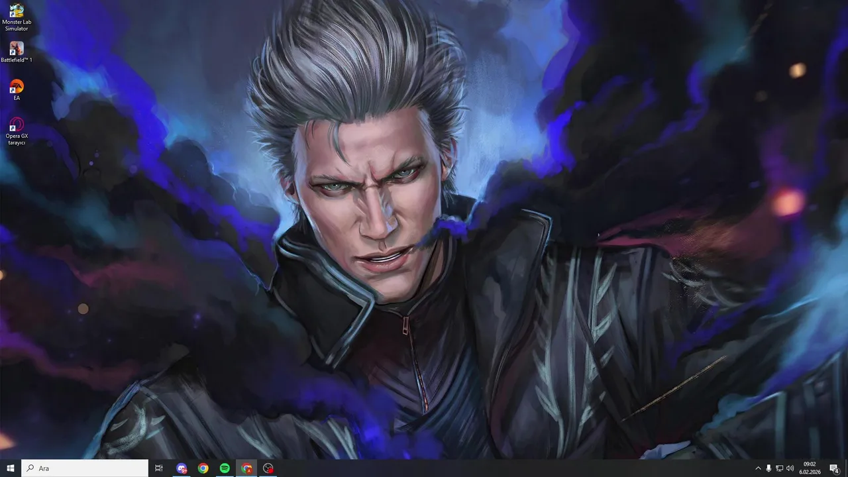Open the clock showing 09:02 6.02.2026
The image size is (848, 477).
tap(810, 468)
